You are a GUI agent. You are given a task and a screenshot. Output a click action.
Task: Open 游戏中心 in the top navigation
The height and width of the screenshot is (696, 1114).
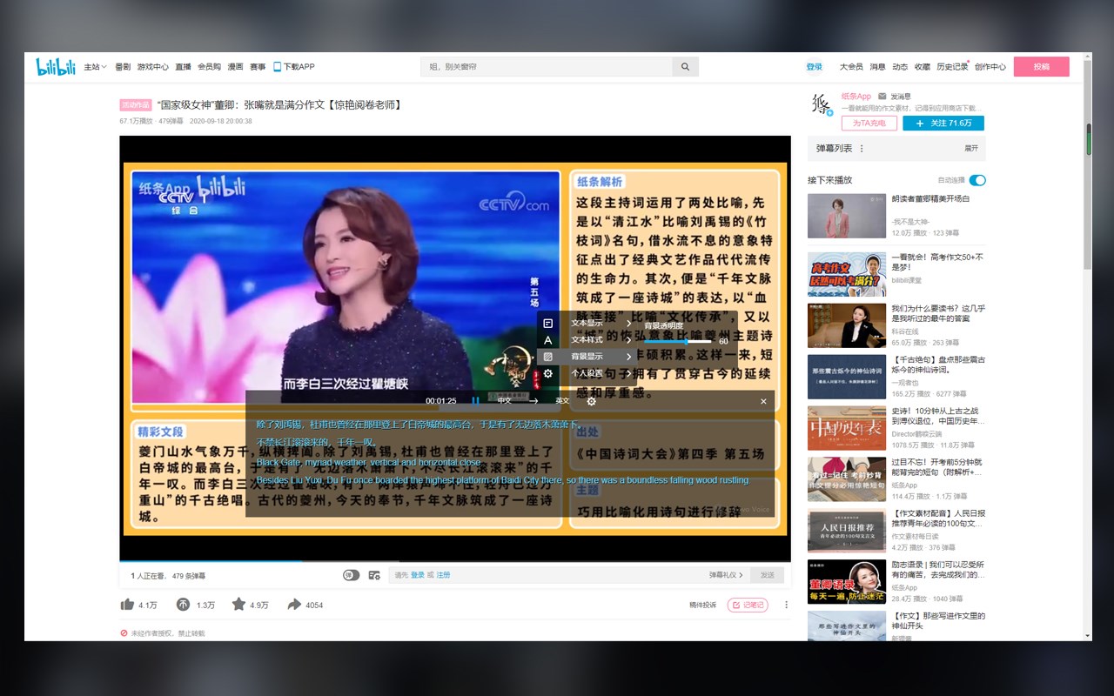click(153, 67)
